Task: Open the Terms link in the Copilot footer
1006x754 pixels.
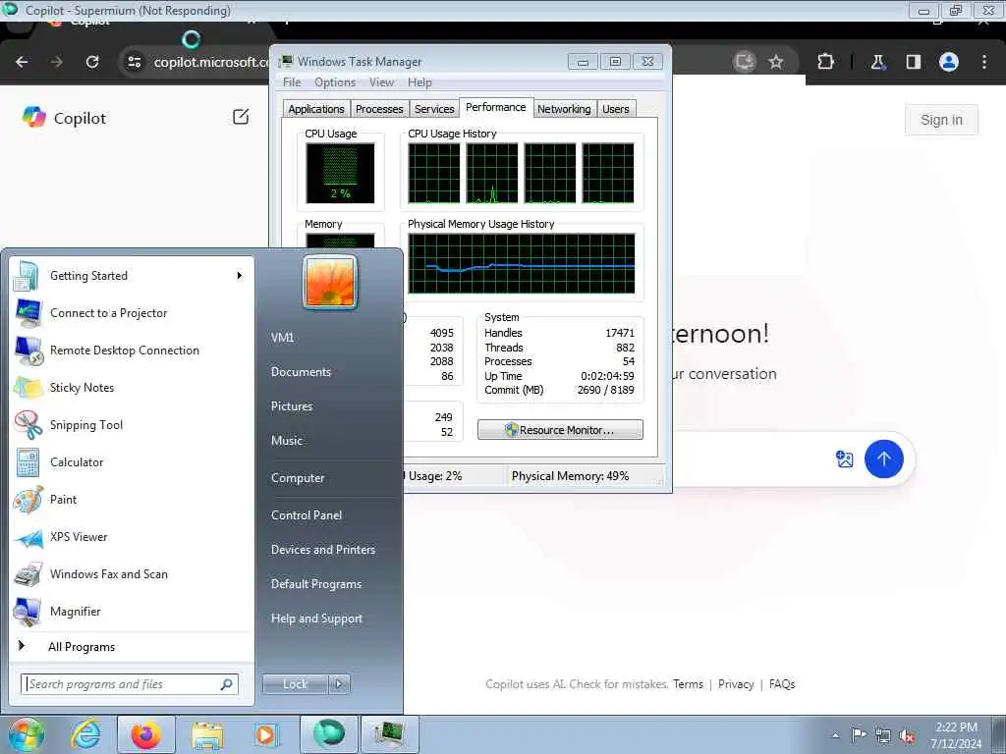Action: point(688,684)
